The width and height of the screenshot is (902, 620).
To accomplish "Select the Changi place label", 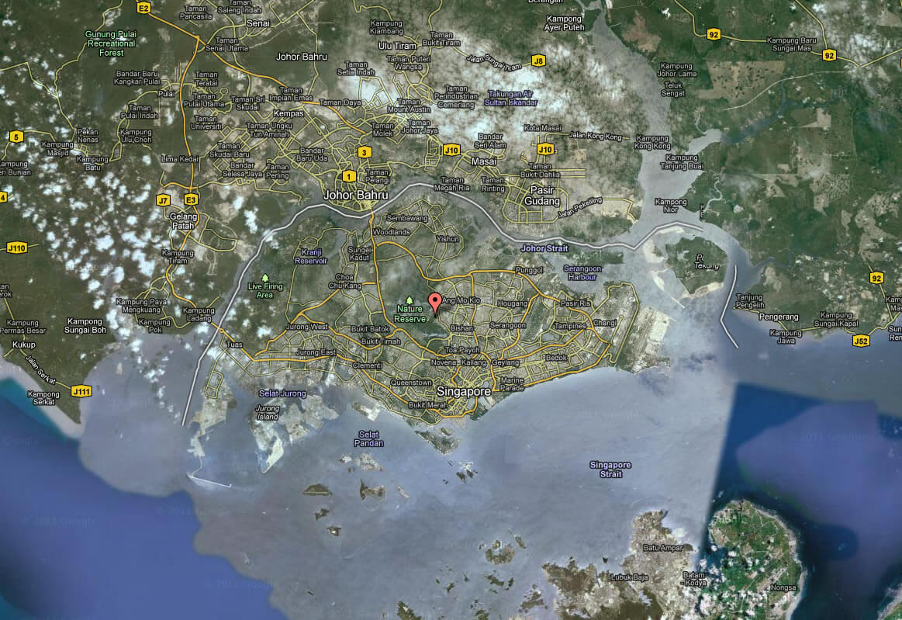I will [x=604, y=323].
